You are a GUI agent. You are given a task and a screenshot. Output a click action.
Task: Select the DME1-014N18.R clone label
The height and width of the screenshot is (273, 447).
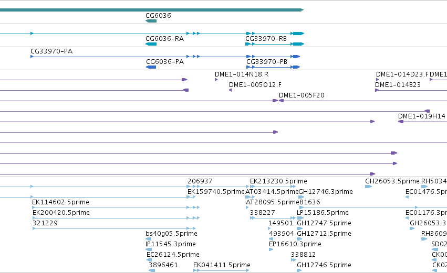[242, 74]
